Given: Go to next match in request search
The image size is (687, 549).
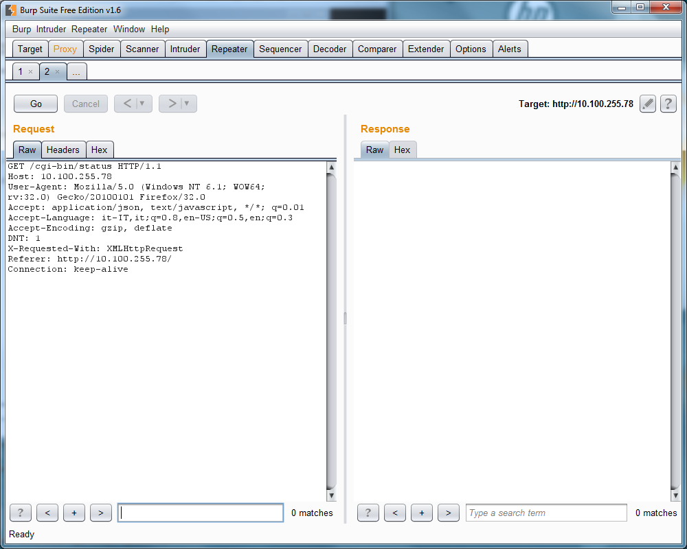Looking at the screenshot, I should (x=100, y=513).
